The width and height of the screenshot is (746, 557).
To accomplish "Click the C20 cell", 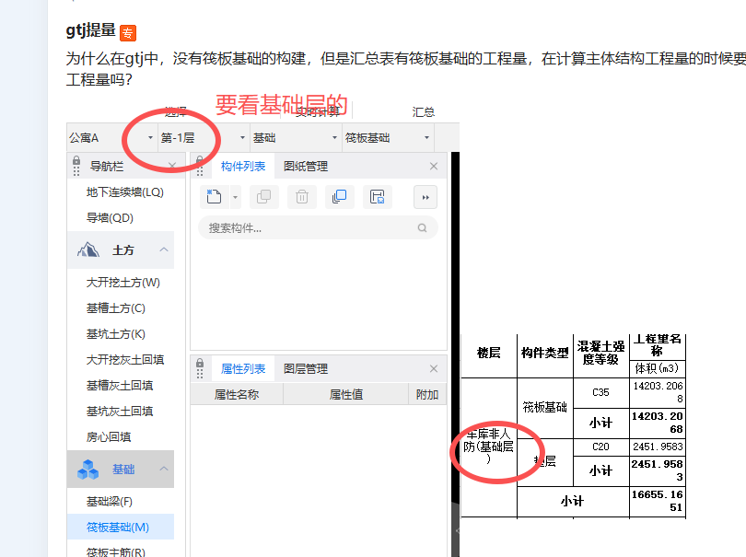I will click(x=600, y=447).
